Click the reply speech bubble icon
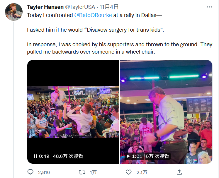 tap(30, 172)
